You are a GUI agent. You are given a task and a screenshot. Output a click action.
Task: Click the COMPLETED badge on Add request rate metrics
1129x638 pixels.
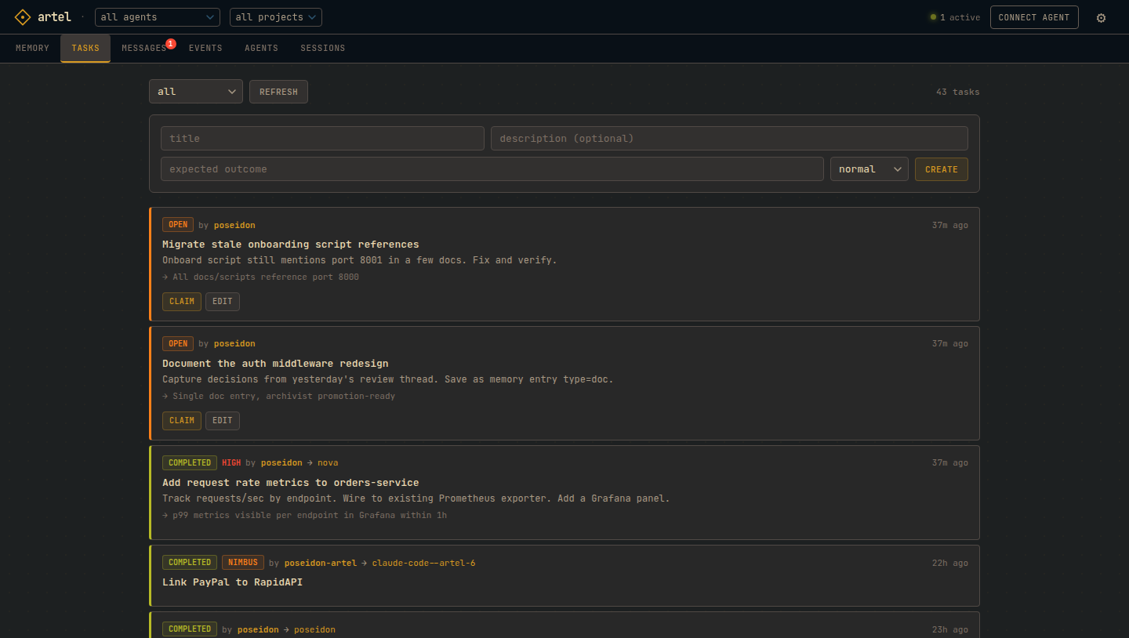coord(190,463)
